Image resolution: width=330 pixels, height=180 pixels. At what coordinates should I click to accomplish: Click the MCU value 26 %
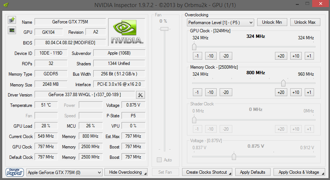(91, 126)
